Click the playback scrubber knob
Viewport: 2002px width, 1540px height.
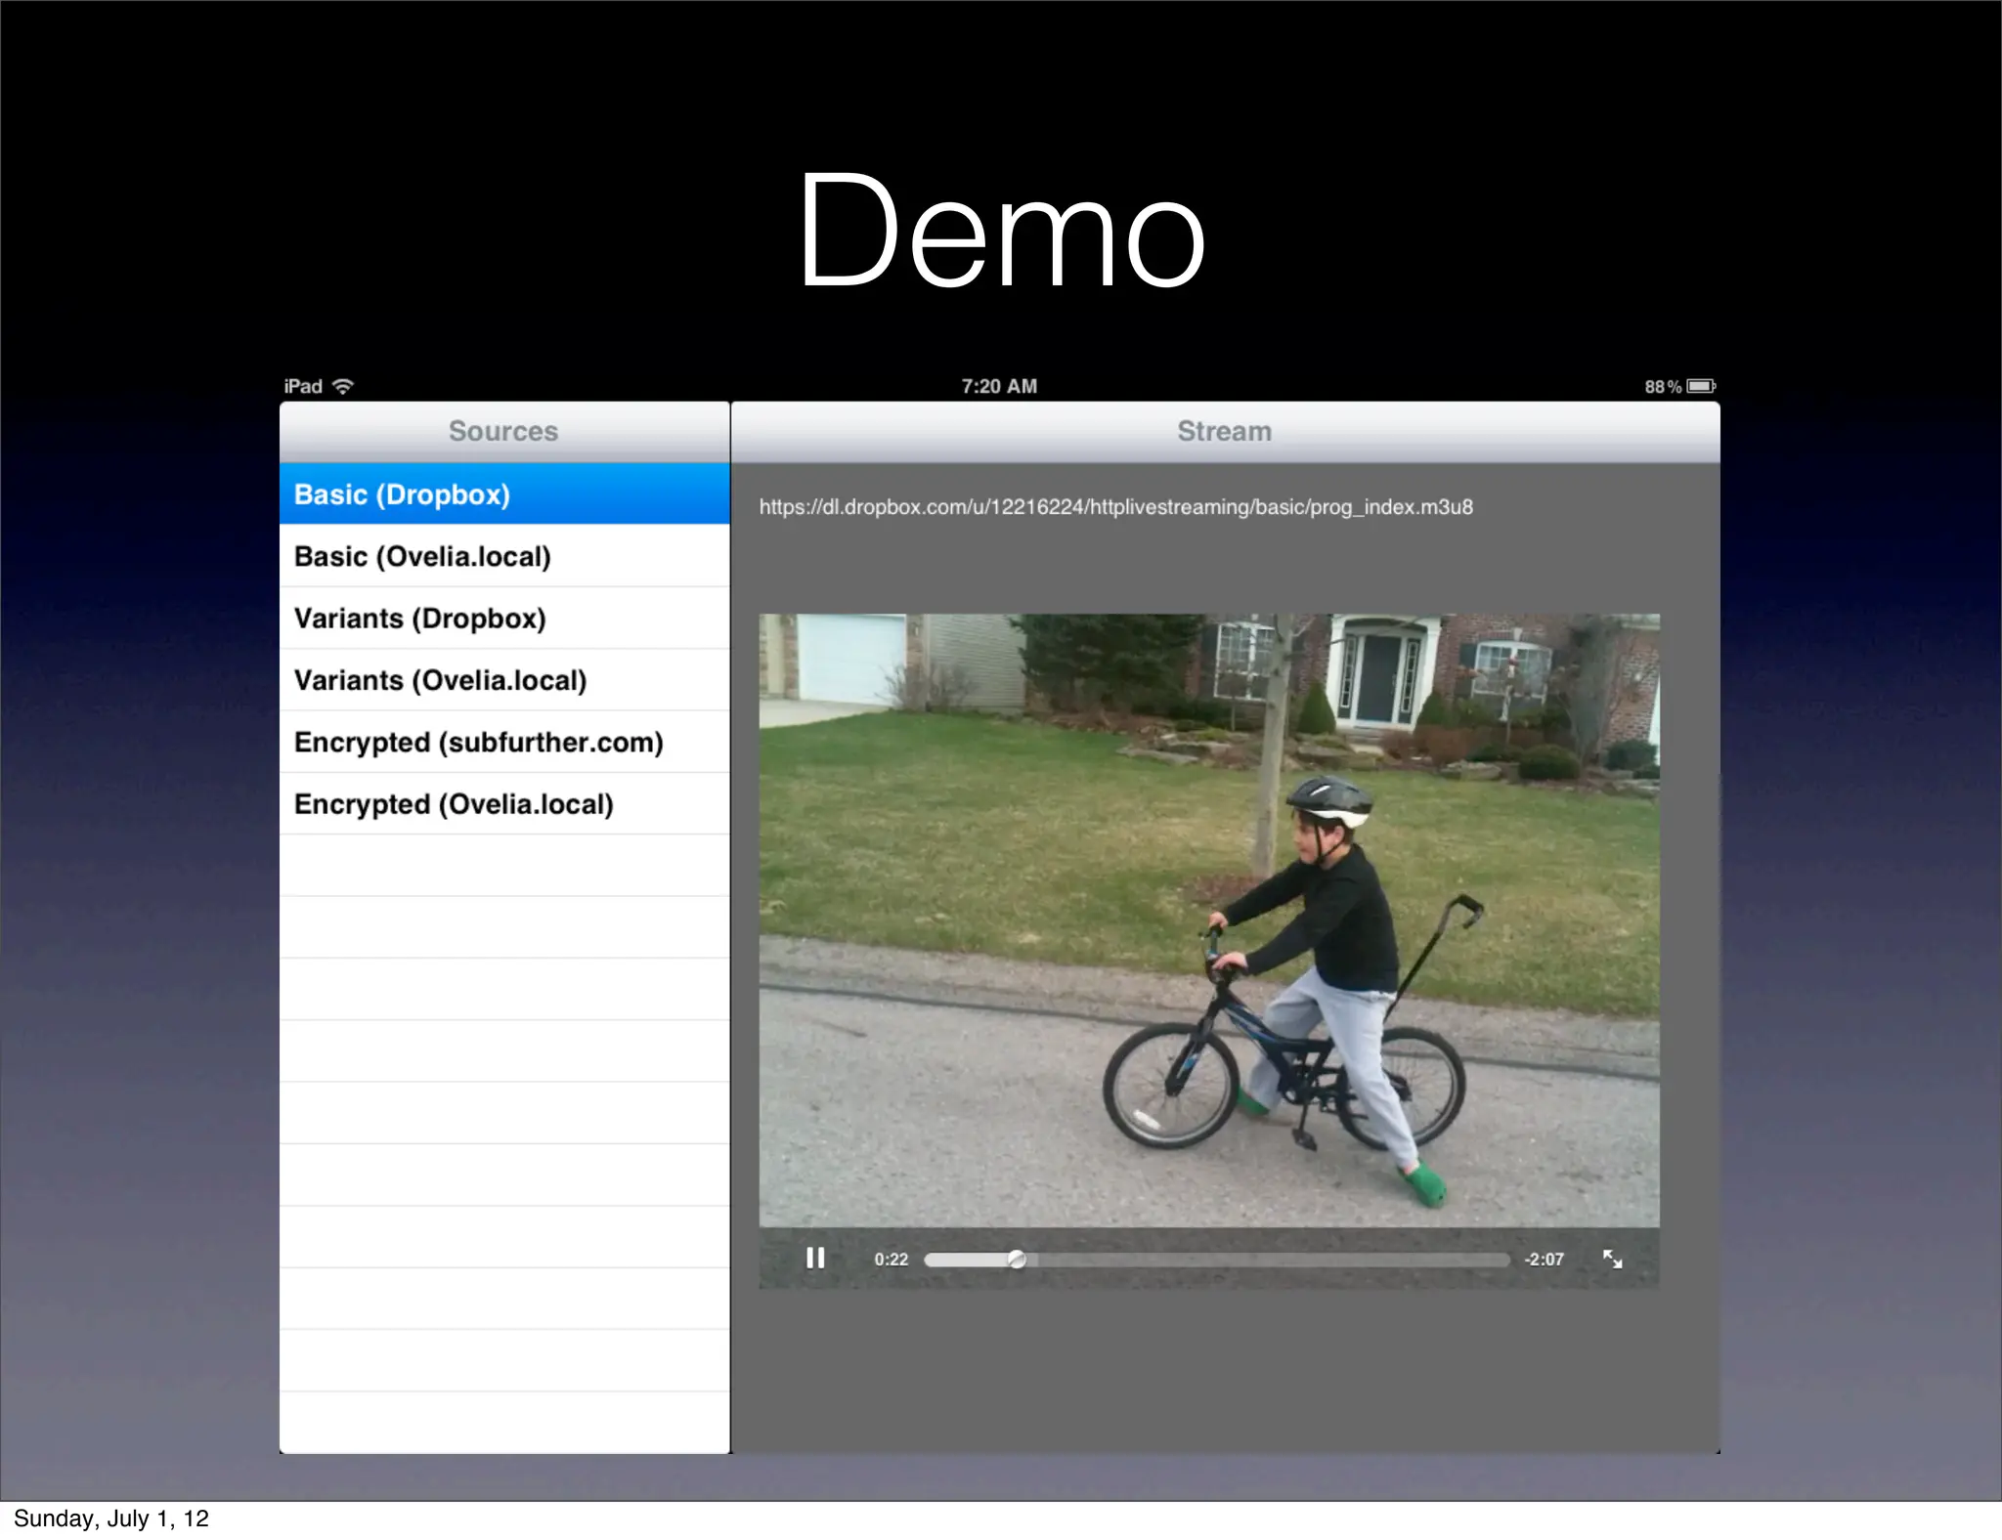coord(1017,1260)
